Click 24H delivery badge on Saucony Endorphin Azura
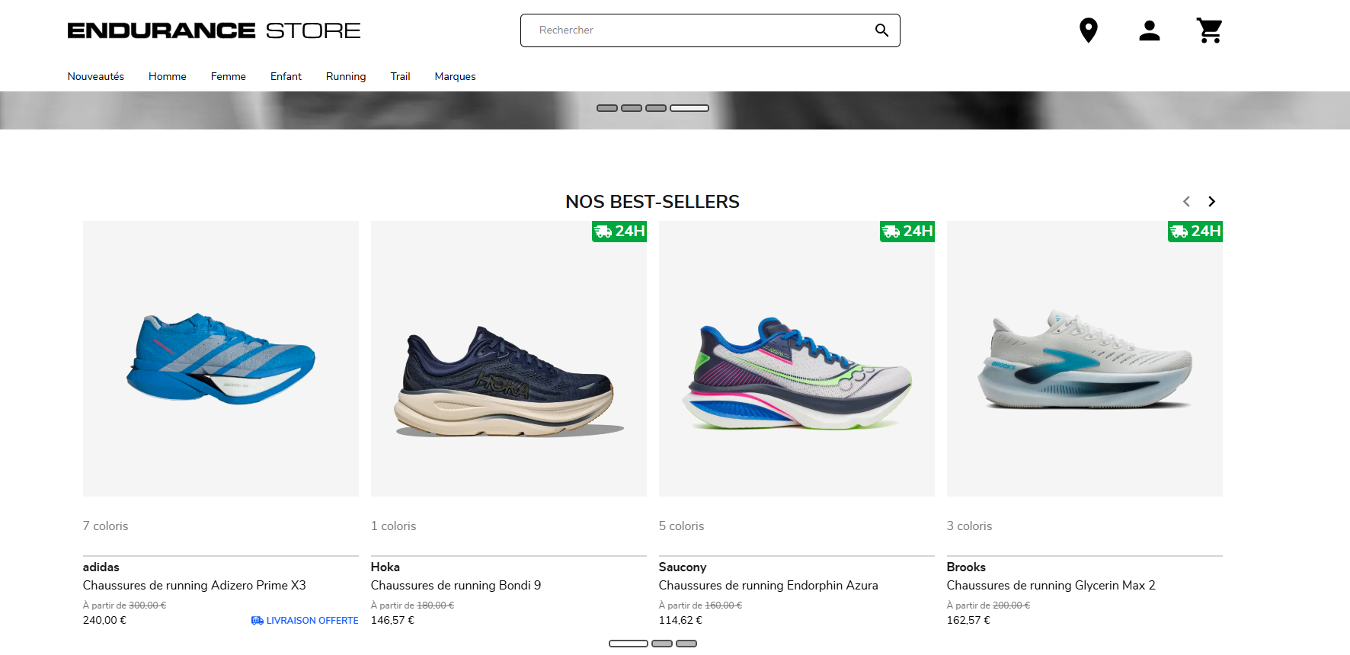The height and width of the screenshot is (655, 1350). (x=907, y=231)
